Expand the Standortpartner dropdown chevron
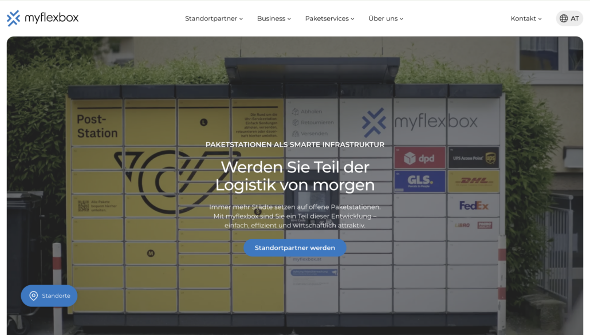590x335 pixels. (241, 19)
